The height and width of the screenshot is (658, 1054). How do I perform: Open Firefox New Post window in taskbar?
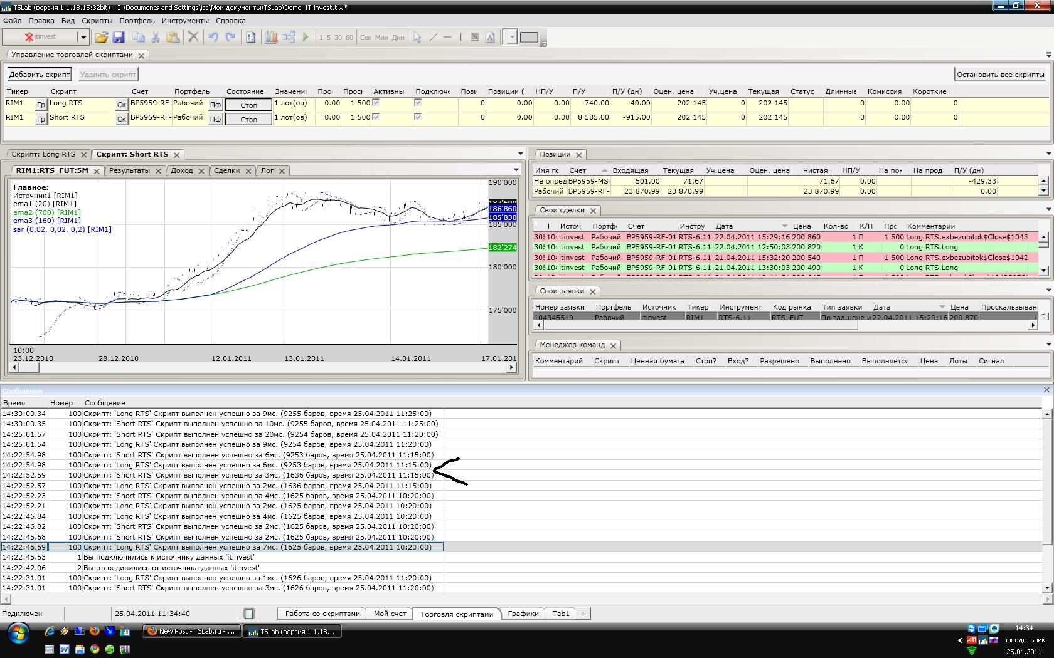pyautogui.click(x=191, y=632)
